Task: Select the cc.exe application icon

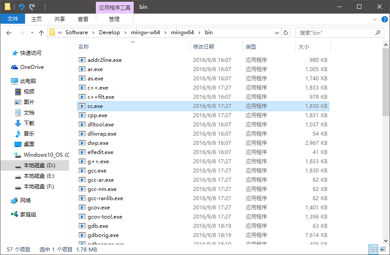Action: 81,106
